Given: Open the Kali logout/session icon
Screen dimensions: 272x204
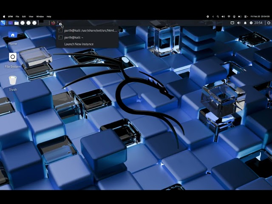Looking at the screenshot, I should [269, 23].
